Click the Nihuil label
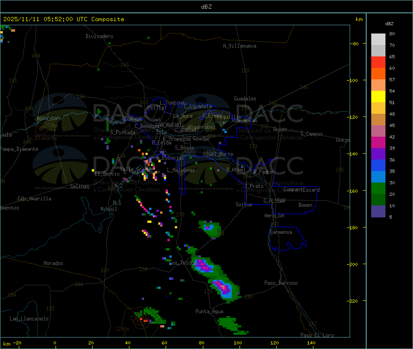413x349 pixels. (x=108, y=209)
